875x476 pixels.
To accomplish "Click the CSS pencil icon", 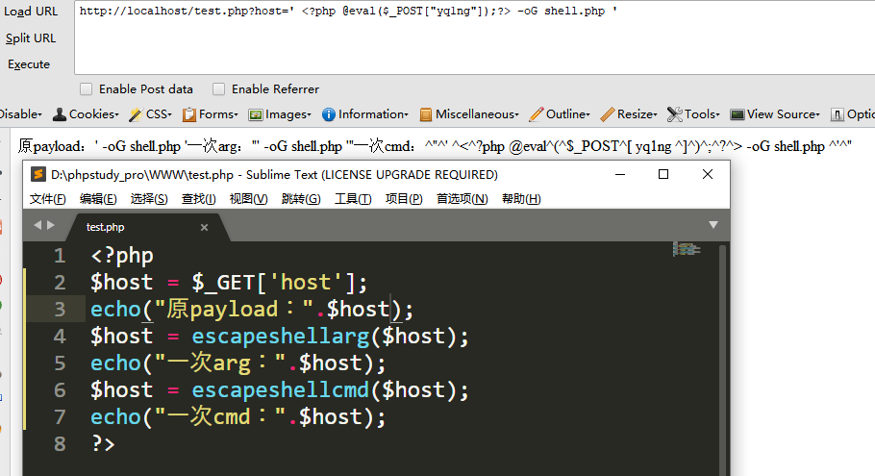I will pos(136,114).
